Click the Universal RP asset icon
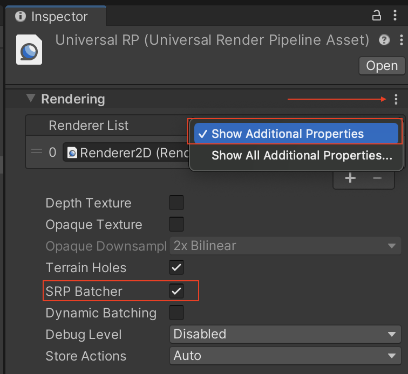 (x=29, y=50)
